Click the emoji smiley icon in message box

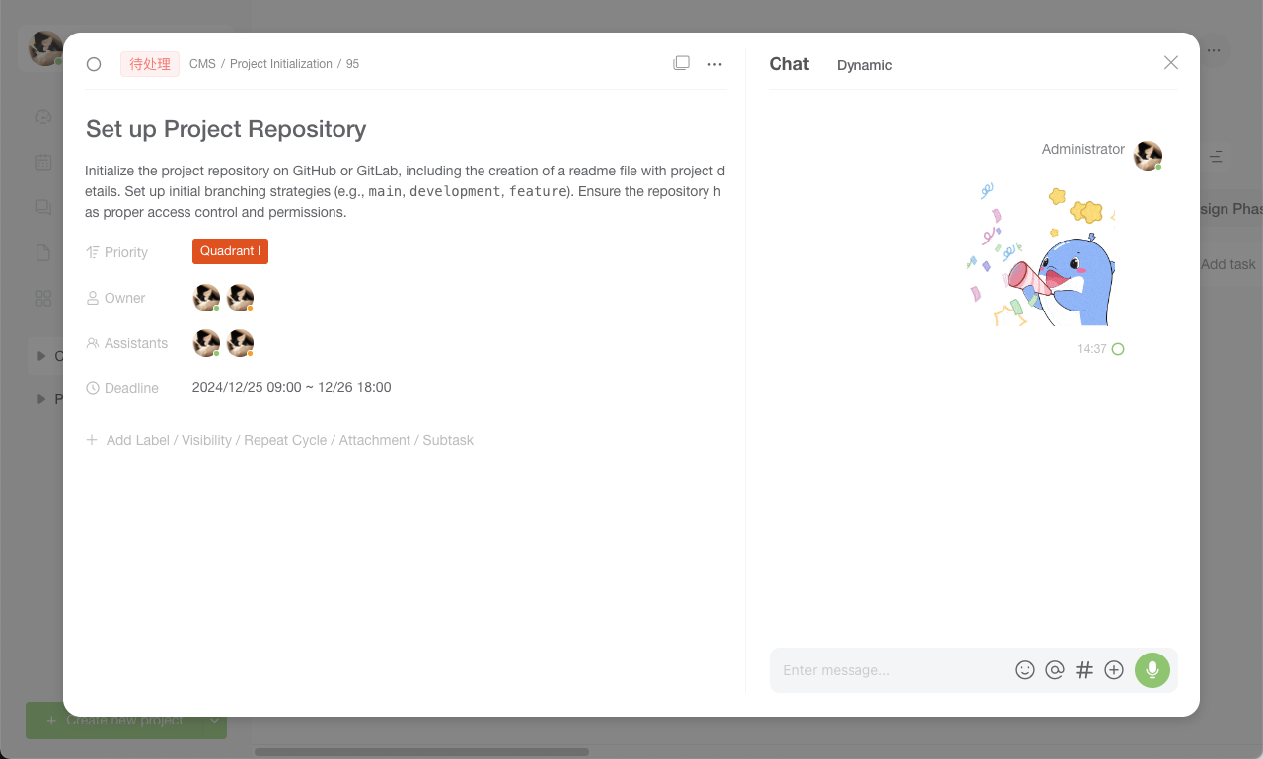point(1025,670)
